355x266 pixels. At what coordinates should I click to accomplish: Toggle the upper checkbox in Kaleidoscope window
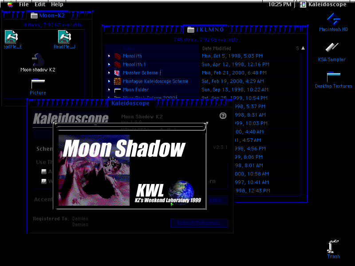44,172
